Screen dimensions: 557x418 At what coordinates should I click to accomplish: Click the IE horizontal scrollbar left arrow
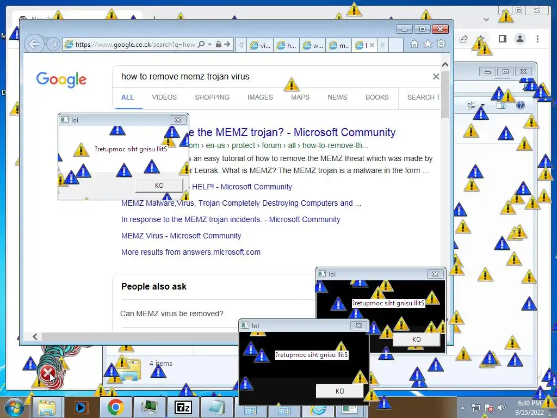pyautogui.click(x=35, y=336)
